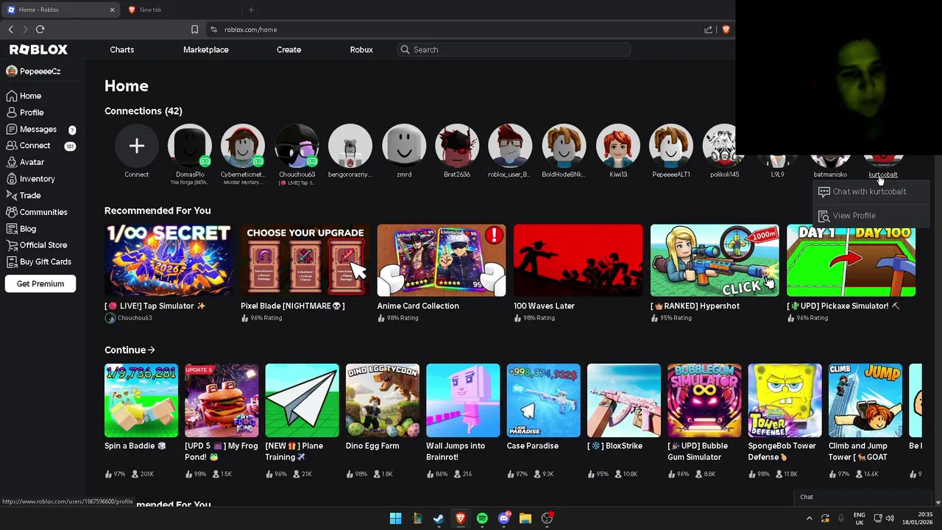Open PepeeeeCz account link in sidebar
This screenshot has width=942, height=530.
point(33,71)
